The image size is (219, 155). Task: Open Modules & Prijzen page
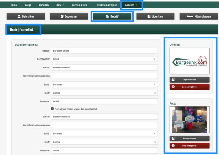[x=107, y=5]
